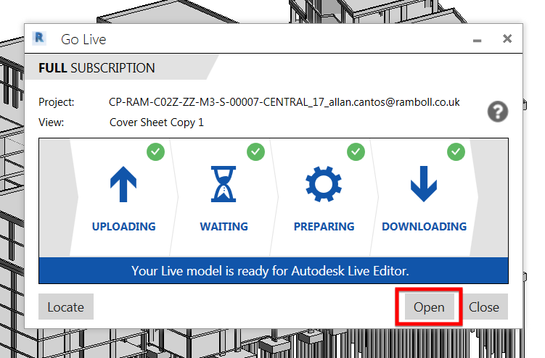The width and height of the screenshot is (545, 358).
Task: Click the green checkmark above Uploading
Action: coord(155,151)
